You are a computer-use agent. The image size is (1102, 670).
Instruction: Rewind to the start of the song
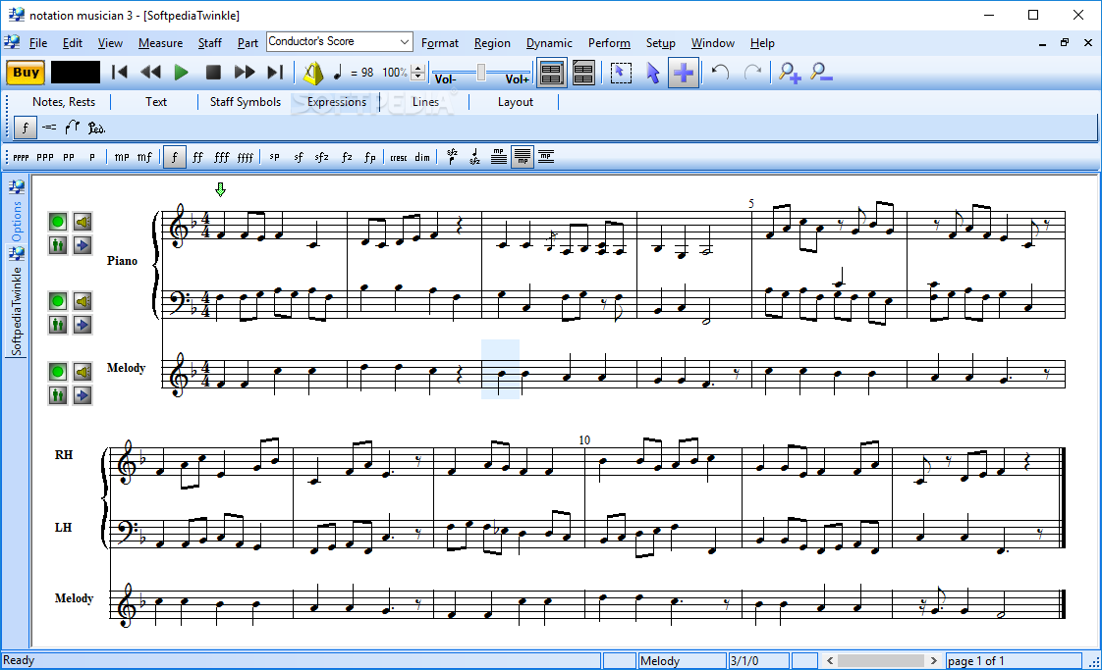point(120,72)
